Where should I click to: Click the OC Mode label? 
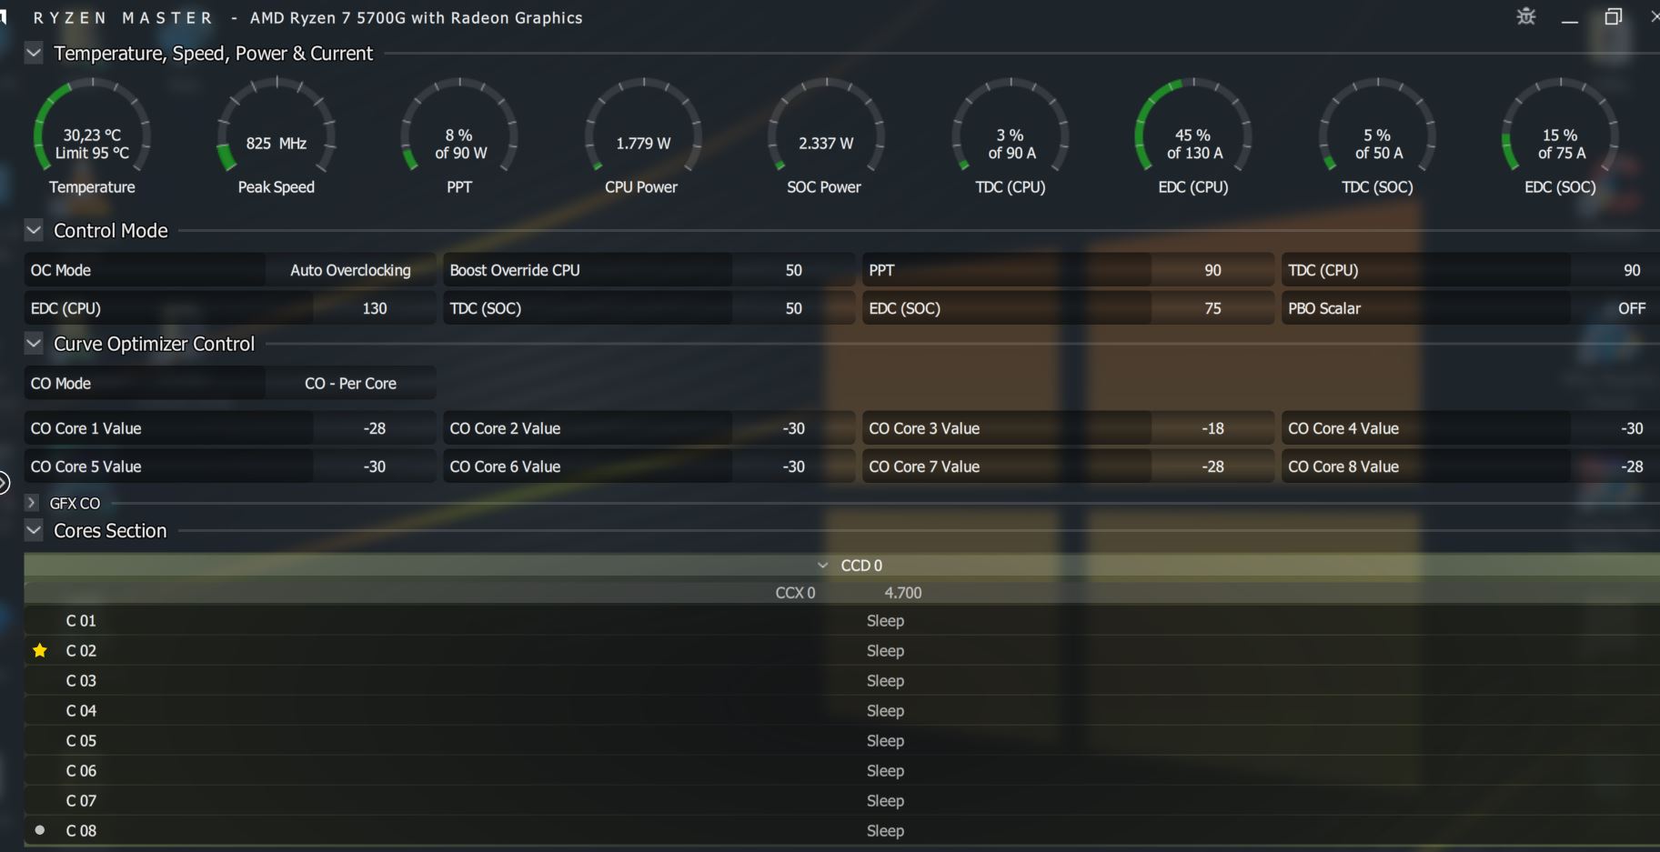61,270
